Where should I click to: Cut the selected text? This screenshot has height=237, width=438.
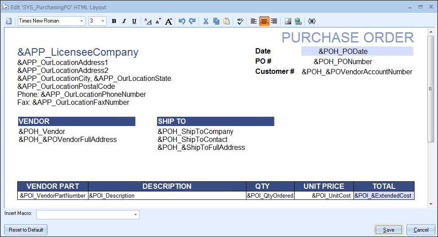206,21
